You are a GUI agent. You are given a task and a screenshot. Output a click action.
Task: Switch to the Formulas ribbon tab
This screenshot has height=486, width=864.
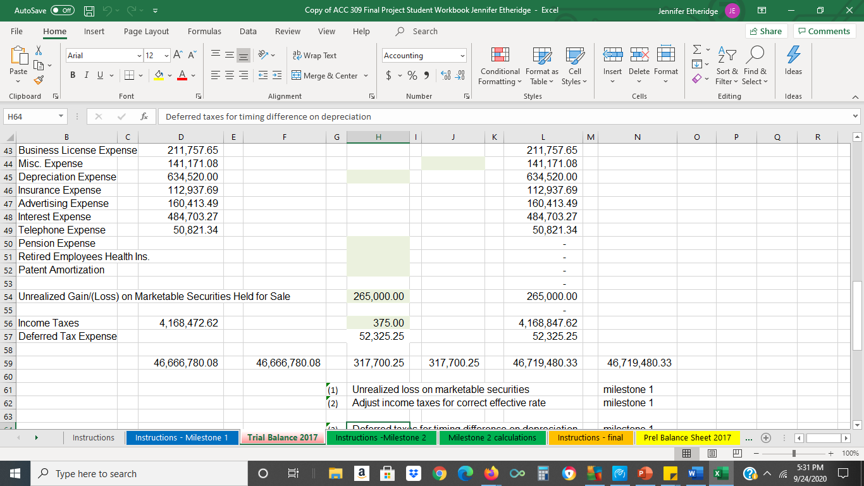(204, 31)
